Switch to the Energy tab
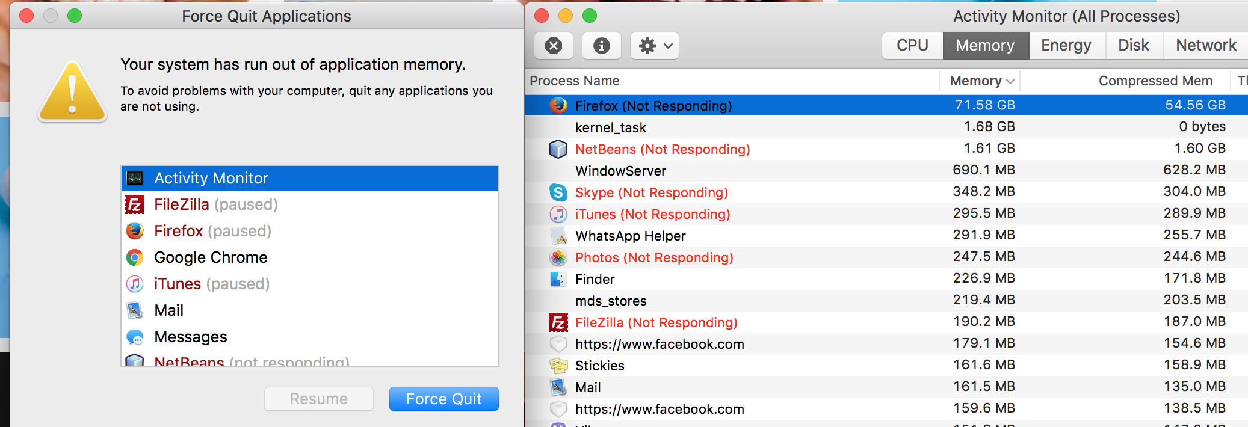Screen dimensions: 1248x427 click(x=1067, y=45)
